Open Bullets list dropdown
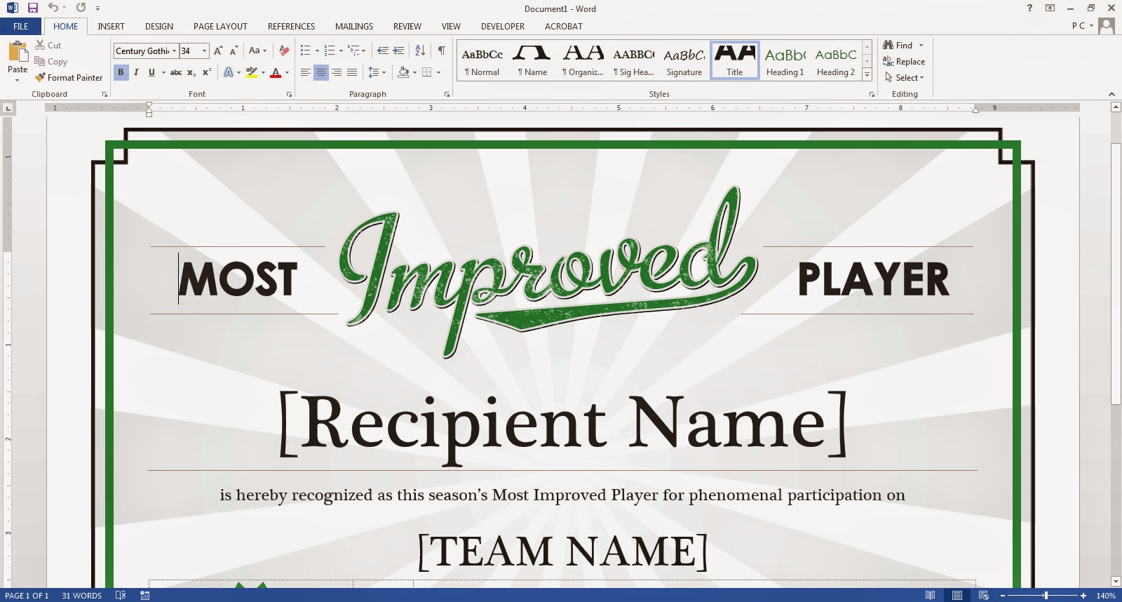 [317, 51]
